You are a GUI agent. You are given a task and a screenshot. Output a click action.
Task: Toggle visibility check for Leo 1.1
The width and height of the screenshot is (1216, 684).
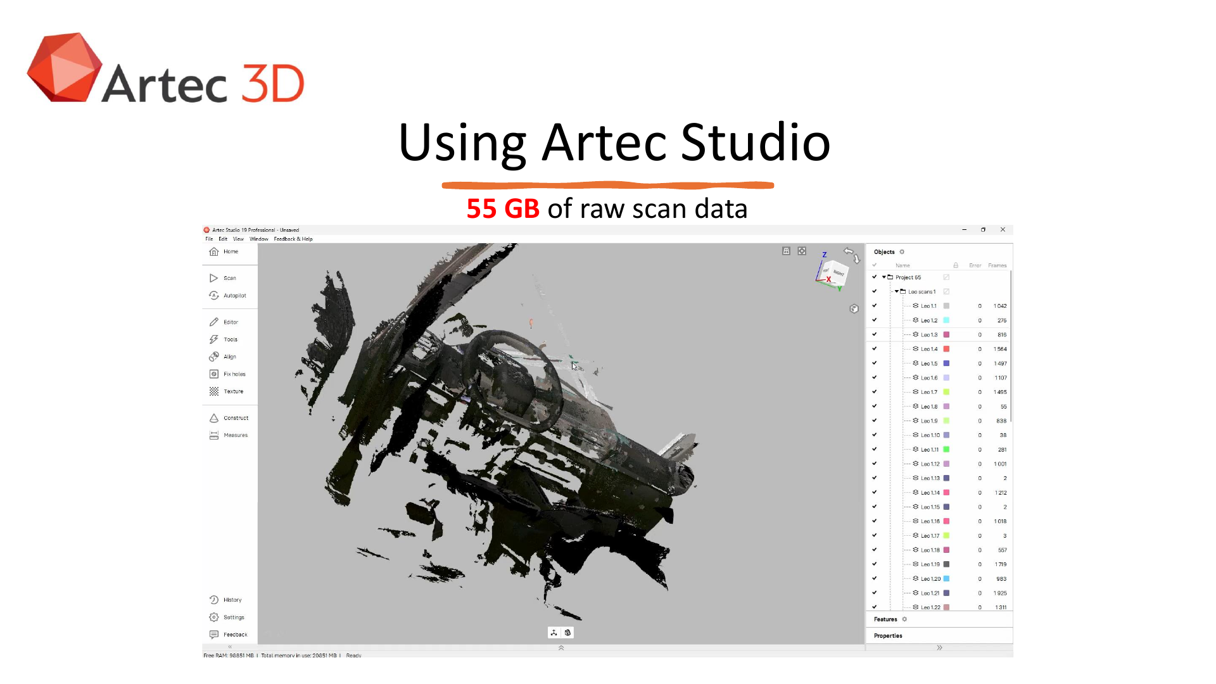tap(875, 306)
